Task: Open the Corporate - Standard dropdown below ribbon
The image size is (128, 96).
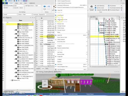Action: (x=40, y=14)
